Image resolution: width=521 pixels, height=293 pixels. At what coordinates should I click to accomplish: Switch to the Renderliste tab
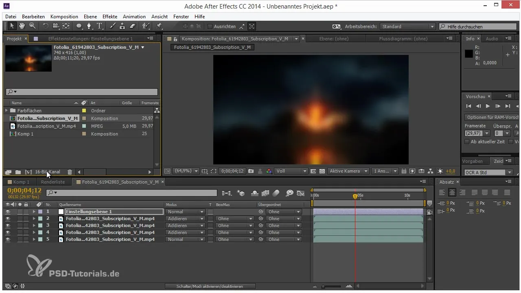(52, 182)
